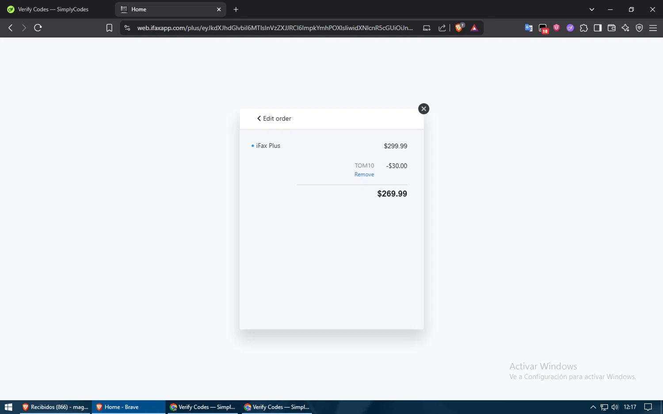Open the uBlock shield extension
This screenshot has width=663, height=414.
[556, 28]
